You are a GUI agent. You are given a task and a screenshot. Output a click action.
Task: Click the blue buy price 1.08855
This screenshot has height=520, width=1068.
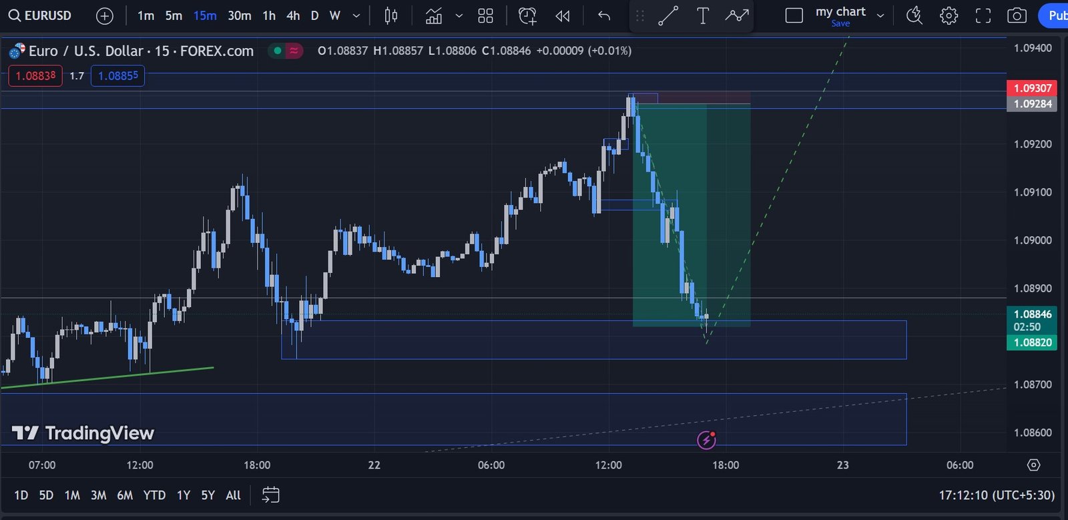117,76
